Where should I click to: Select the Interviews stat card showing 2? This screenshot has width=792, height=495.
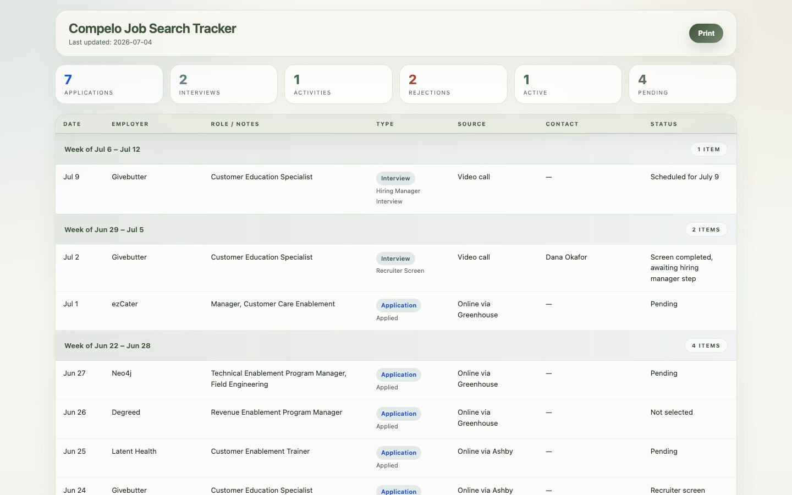224,84
